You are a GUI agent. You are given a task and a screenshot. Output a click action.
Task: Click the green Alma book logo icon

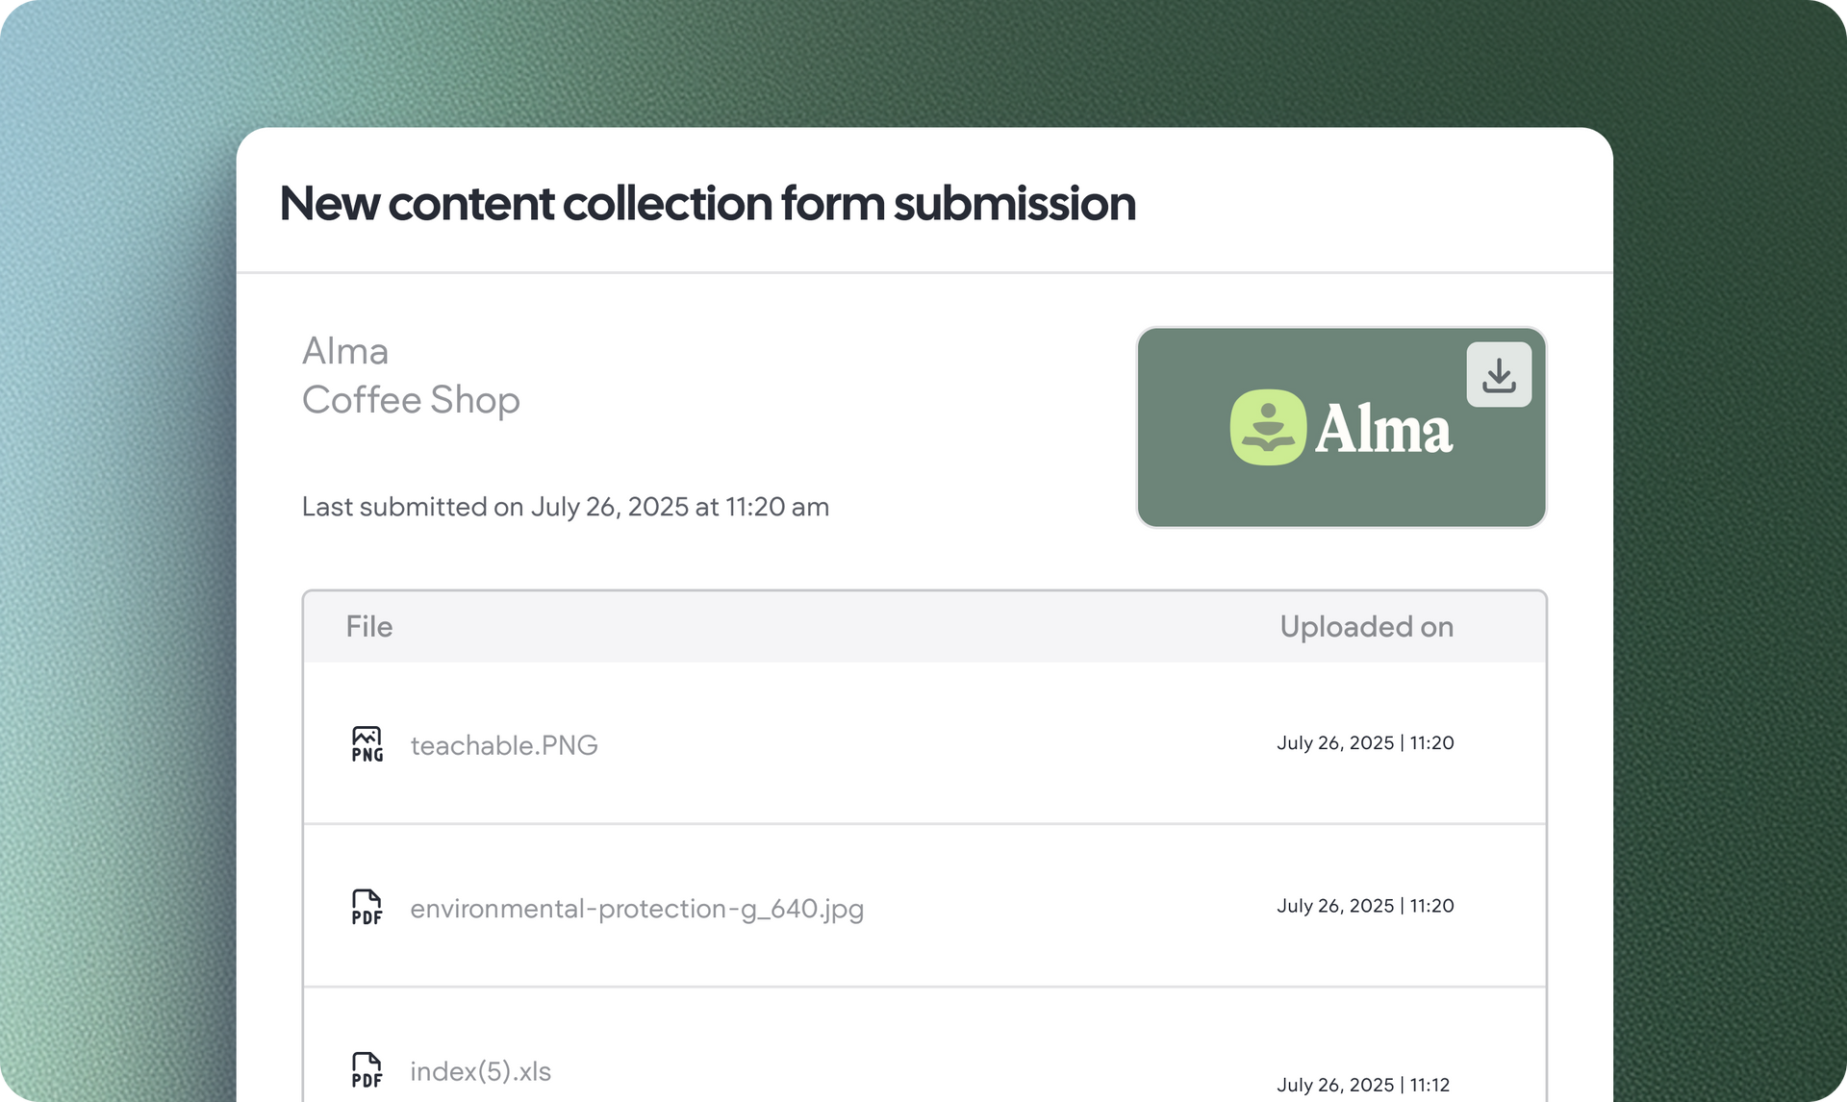pos(1268,427)
